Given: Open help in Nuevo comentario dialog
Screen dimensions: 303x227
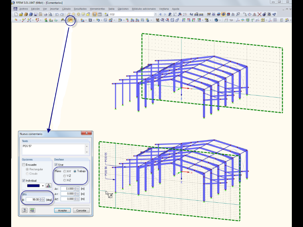Looking at the screenshot, I should click(25, 210).
